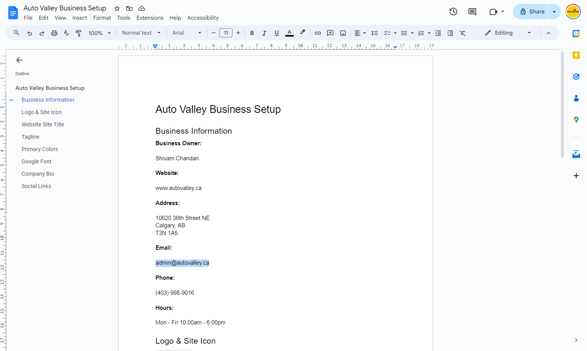587x351 pixels.
Task: Activate the paint format tool
Action: 79,33
